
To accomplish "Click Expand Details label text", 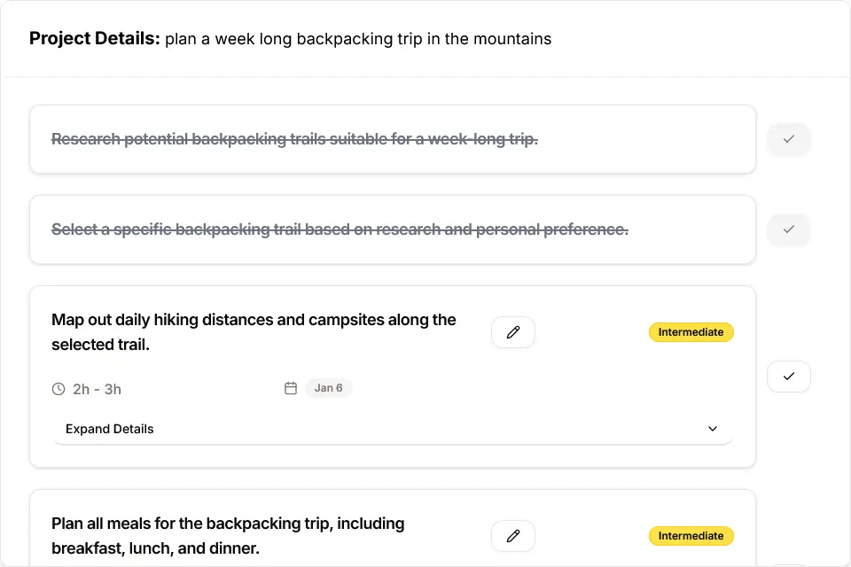I will [x=110, y=429].
